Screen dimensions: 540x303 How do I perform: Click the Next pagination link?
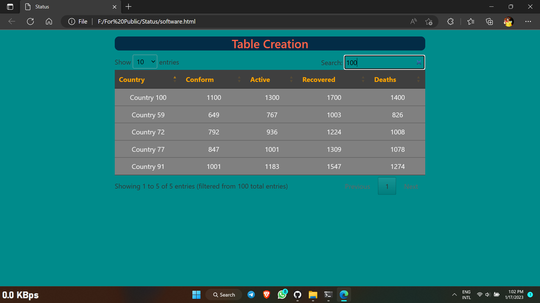click(x=411, y=186)
